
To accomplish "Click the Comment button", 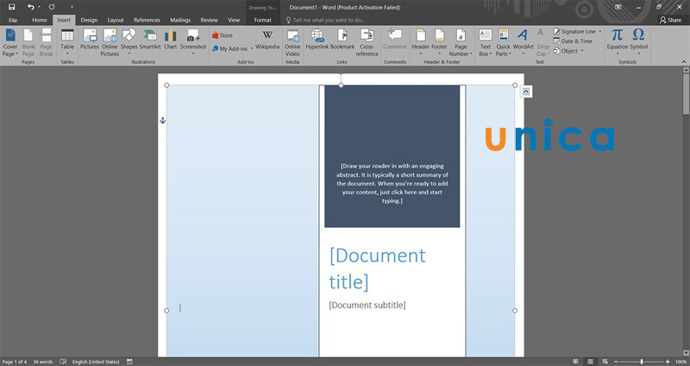I will (x=395, y=40).
